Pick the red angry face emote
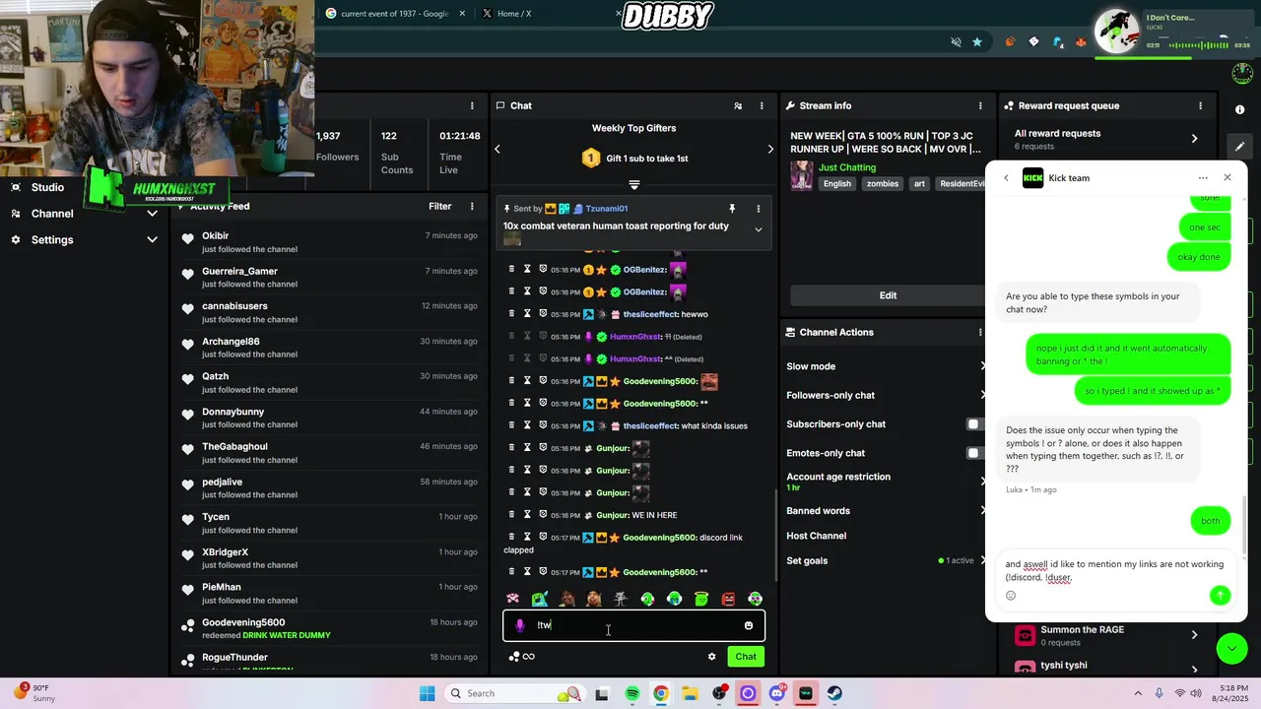 pyautogui.click(x=728, y=599)
